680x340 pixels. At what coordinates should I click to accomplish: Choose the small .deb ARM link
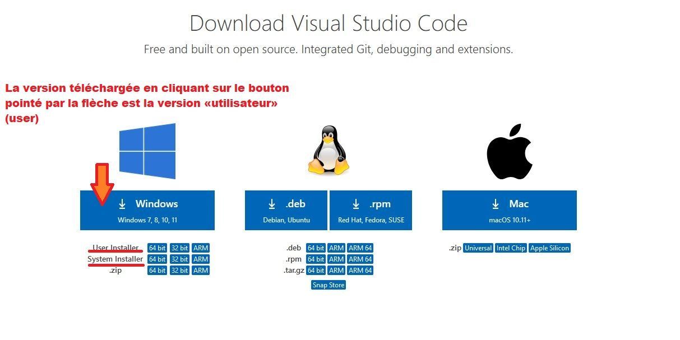(x=336, y=248)
